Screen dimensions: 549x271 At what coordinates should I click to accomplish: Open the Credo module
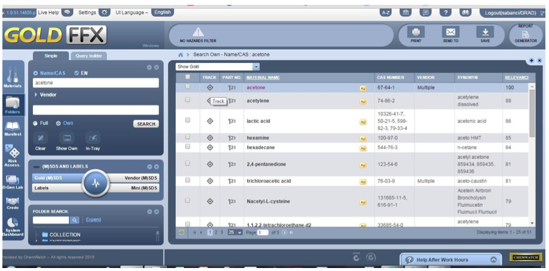click(13, 204)
